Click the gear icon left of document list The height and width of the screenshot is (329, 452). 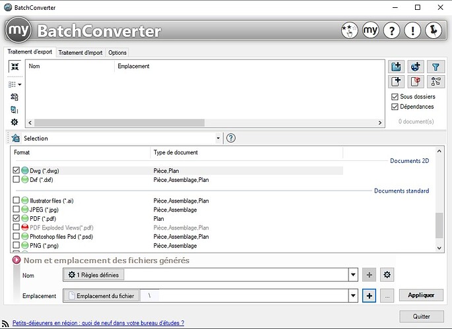(15, 122)
